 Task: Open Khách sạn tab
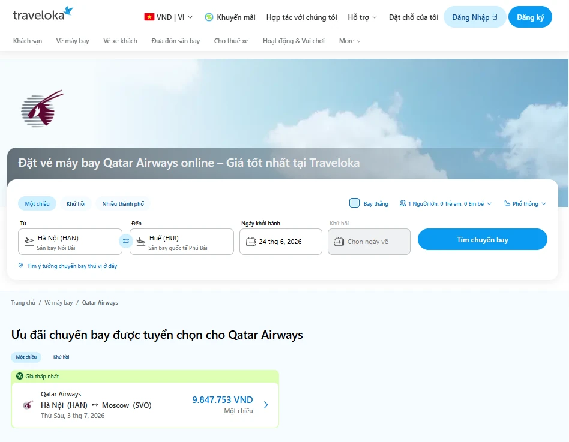click(x=28, y=41)
